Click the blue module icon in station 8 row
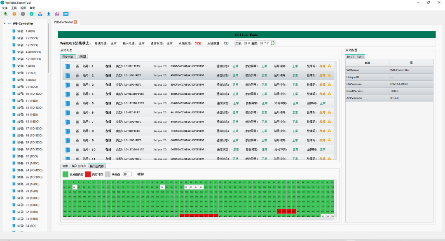This screenshot has width=445, height=241. pos(68,131)
